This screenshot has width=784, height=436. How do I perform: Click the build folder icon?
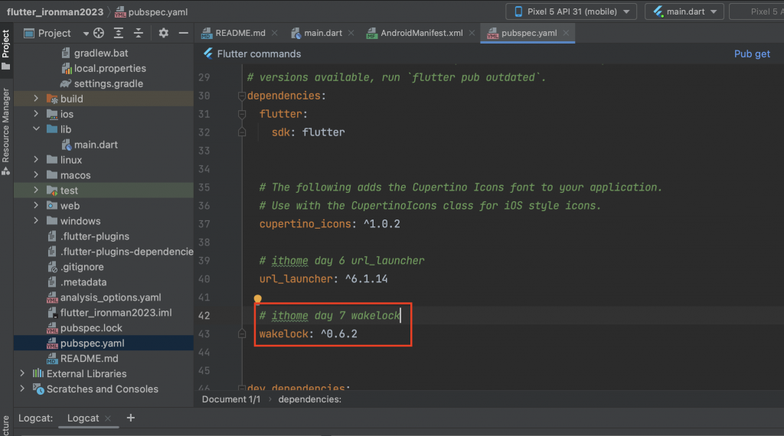pyautogui.click(x=52, y=99)
